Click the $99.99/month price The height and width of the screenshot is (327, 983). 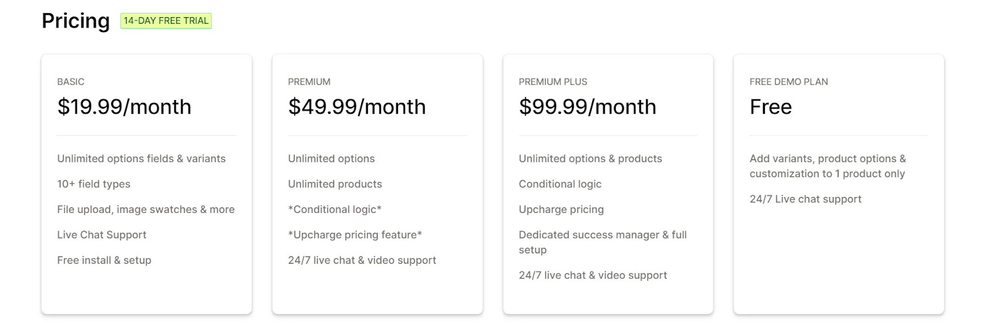[587, 107]
